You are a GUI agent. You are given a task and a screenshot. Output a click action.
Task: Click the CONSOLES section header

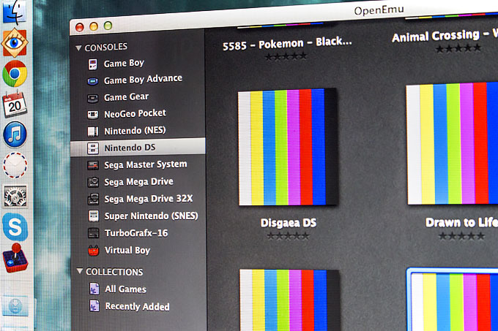105,47
